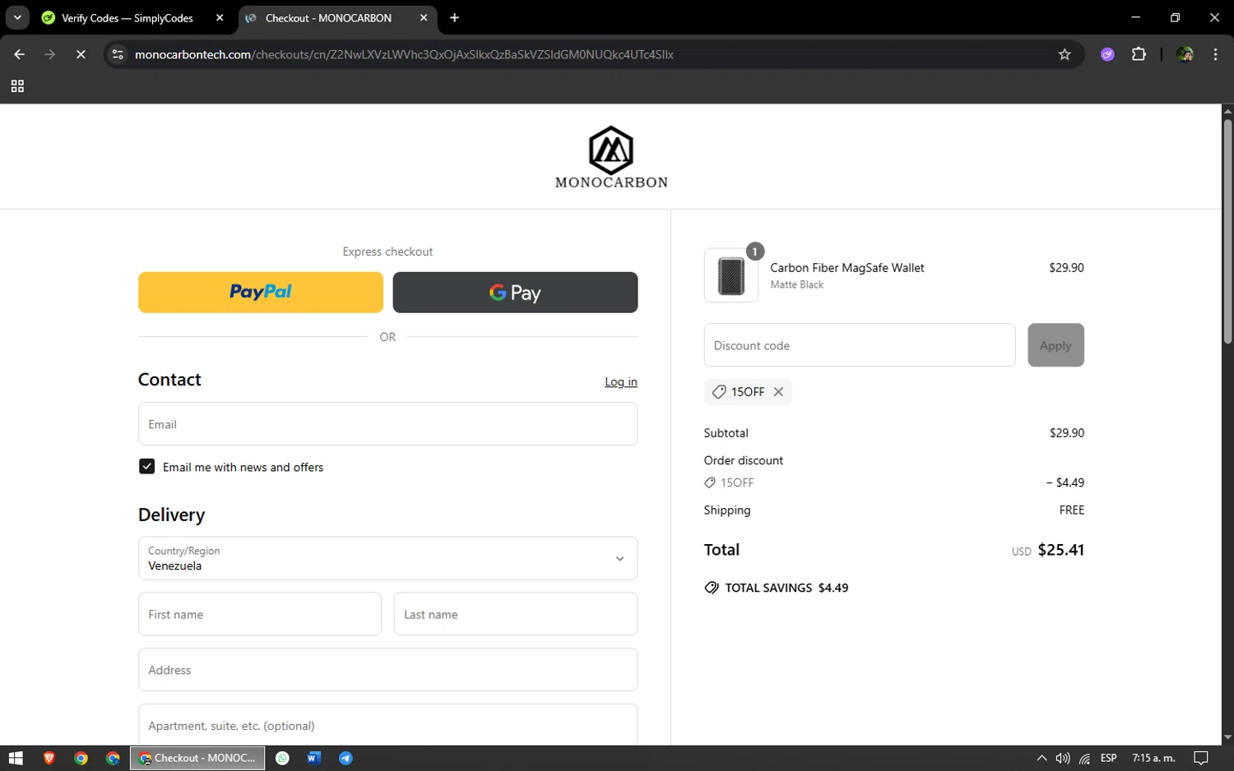Open site information icon in address bar
The width and height of the screenshot is (1234, 771).
(x=118, y=54)
